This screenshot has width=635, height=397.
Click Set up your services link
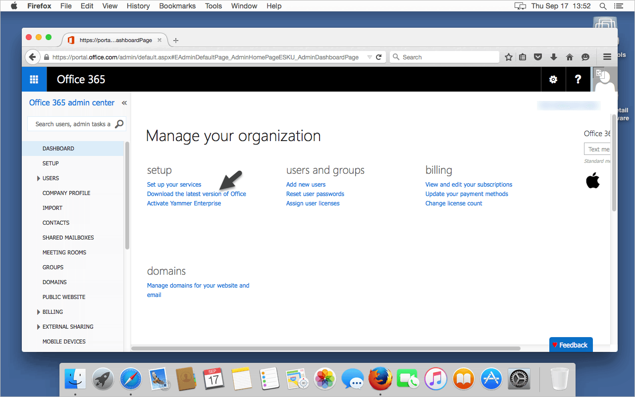click(174, 185)
